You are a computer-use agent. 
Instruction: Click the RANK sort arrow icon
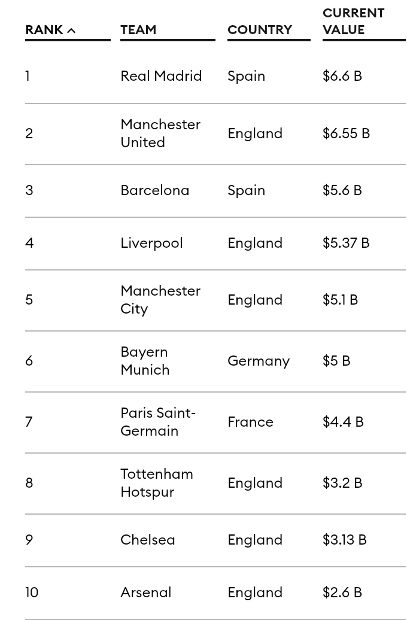71,31
